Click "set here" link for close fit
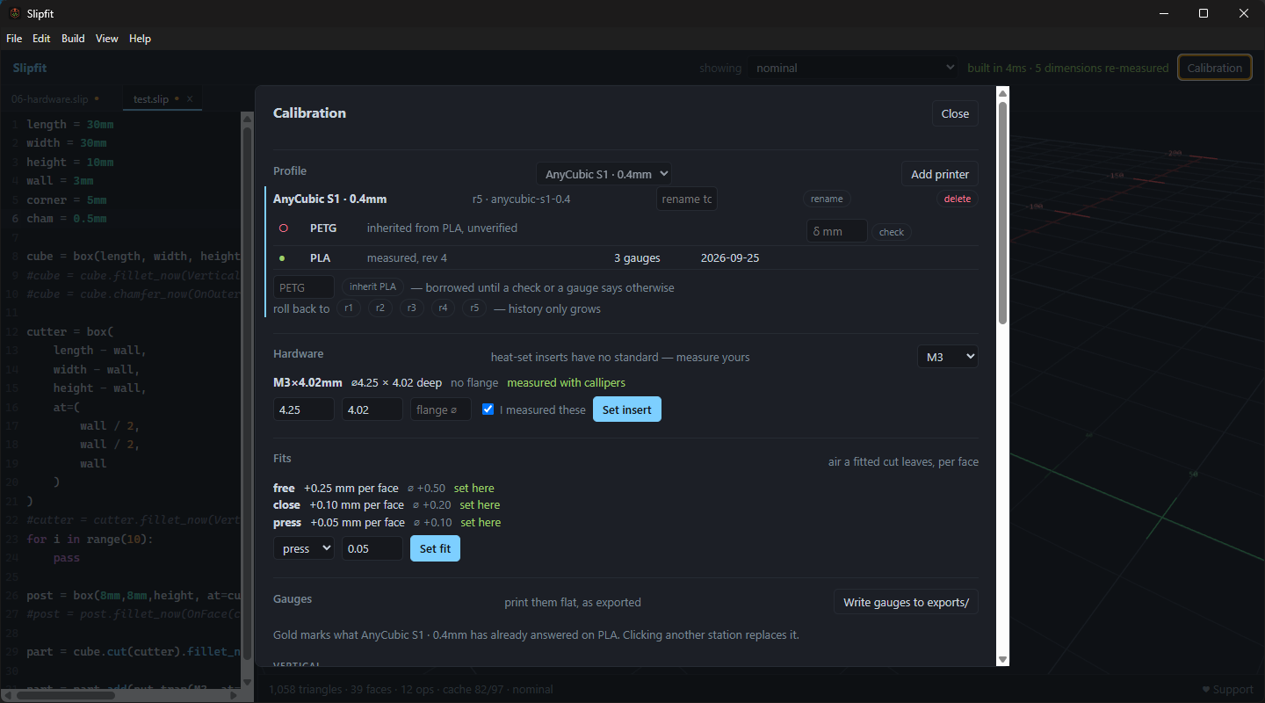This screenshot has height=703, width=1265. coord(480,505)
